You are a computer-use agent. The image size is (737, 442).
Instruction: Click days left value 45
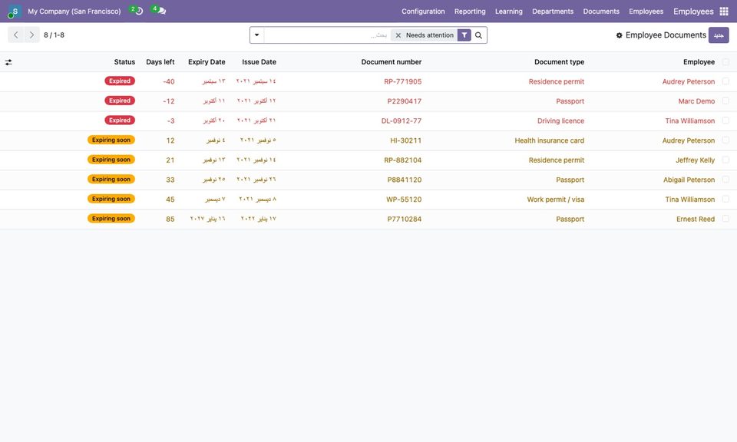click(170, 200)
